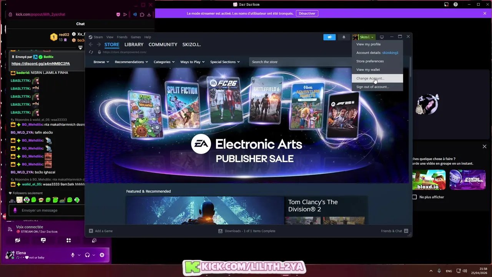The height and width of the screenshot is (277, 492).
Task: Click Add a Game plus icon
Action: pos(91,231)
